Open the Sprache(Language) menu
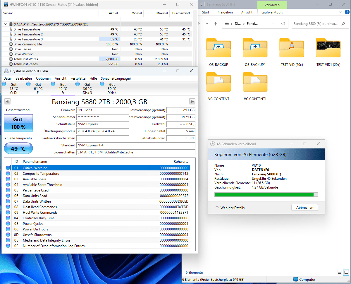This screenshot has height=284, width=351. (116, 78)
